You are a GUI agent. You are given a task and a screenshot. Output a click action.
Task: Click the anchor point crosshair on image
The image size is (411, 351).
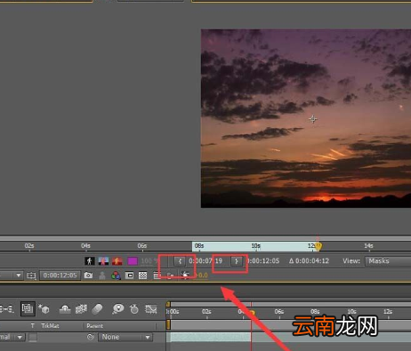click(313, 119)
